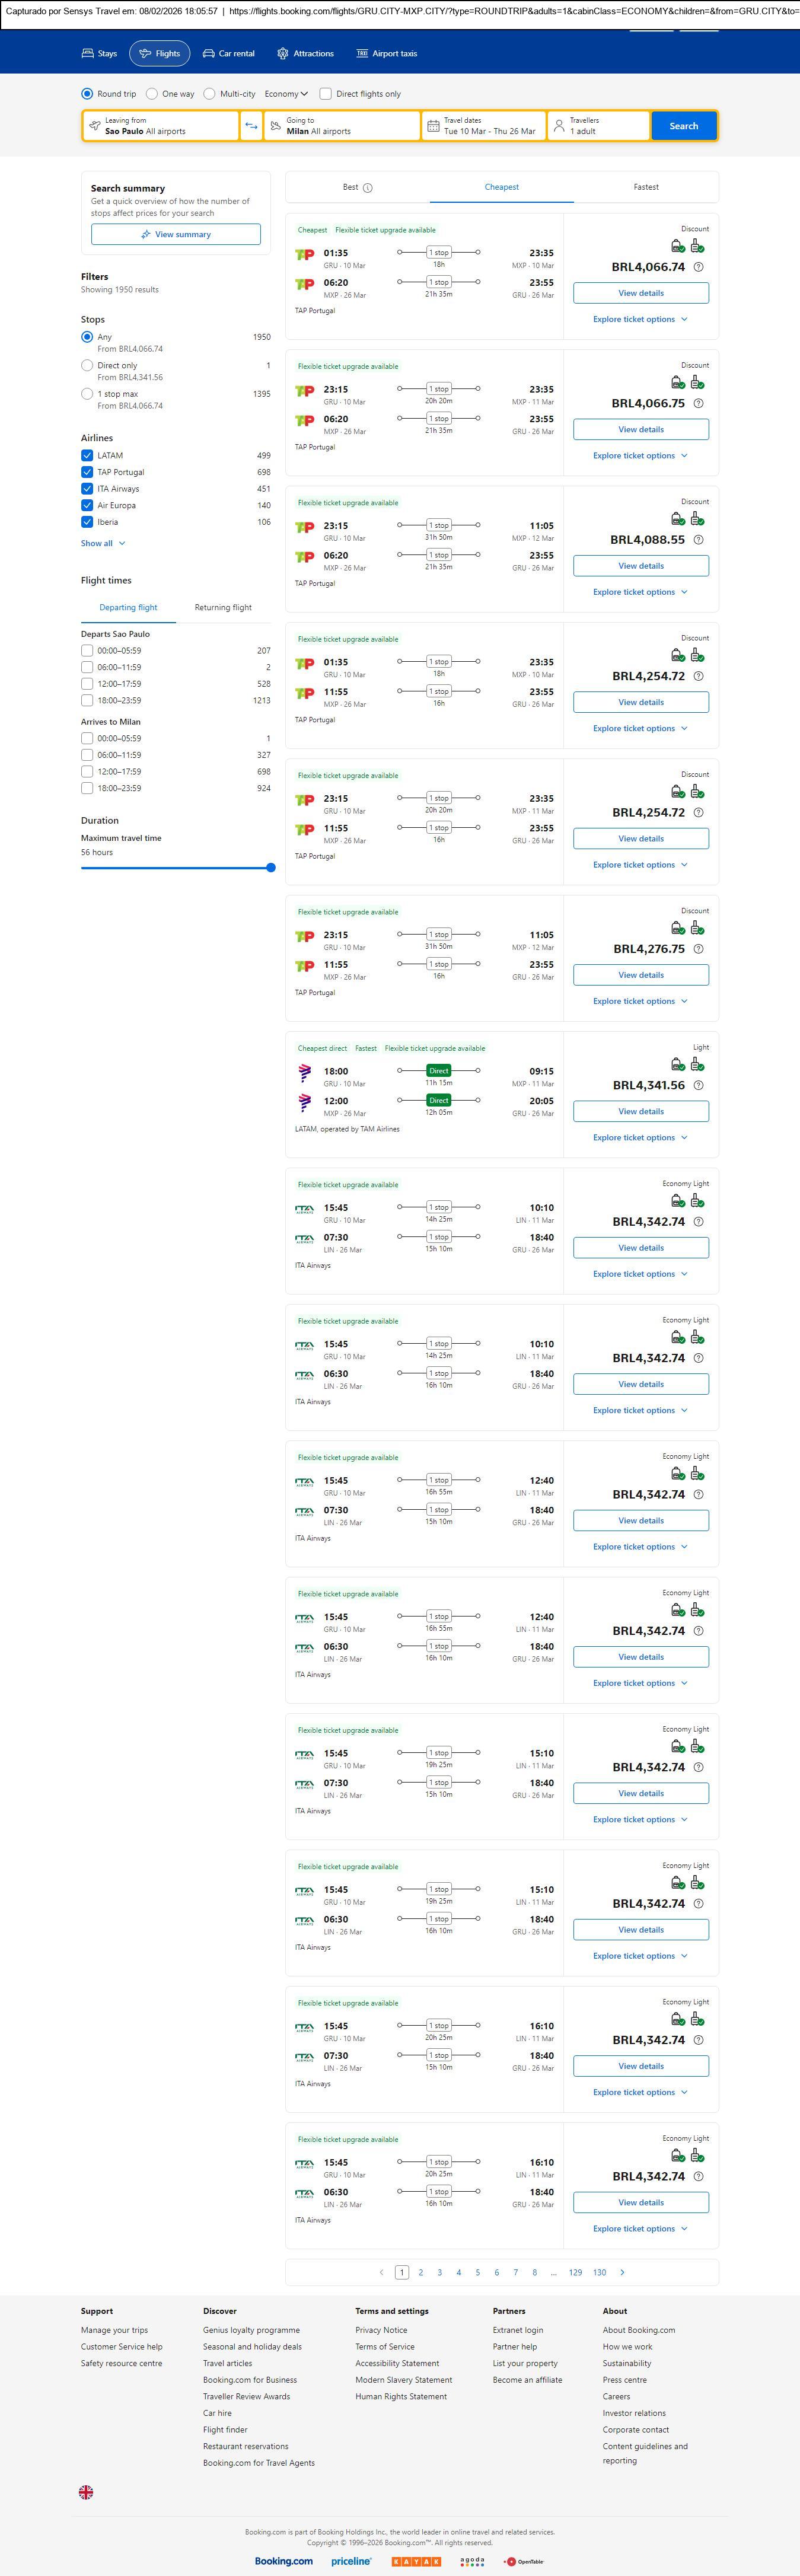Click the price info icon next to BRL4,341.56
The width and height of the screenshot is (800, 2576).
click(x=698, y=1085)
